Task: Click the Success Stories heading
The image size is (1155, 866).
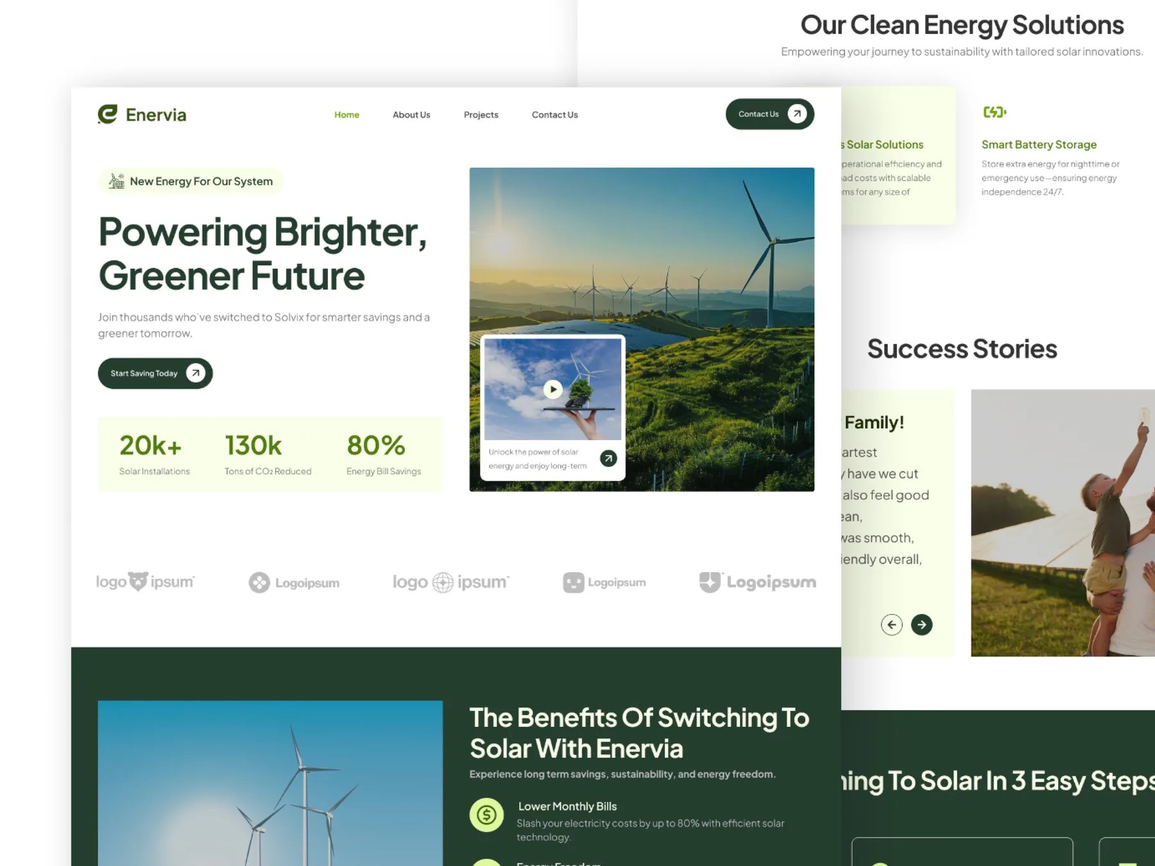Action: pos(962,349)
